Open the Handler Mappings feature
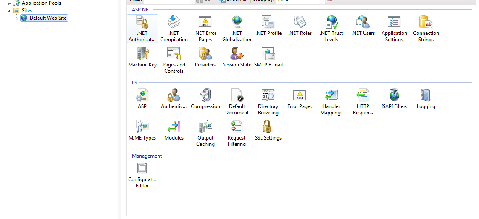The height and width of the screenshot is (219, 479). point(331,102)
